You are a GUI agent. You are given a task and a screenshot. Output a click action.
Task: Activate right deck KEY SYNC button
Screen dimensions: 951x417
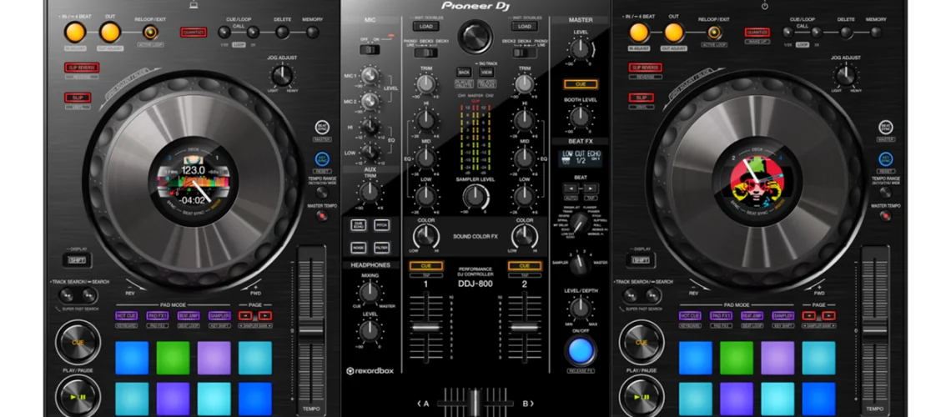[886, 159]
